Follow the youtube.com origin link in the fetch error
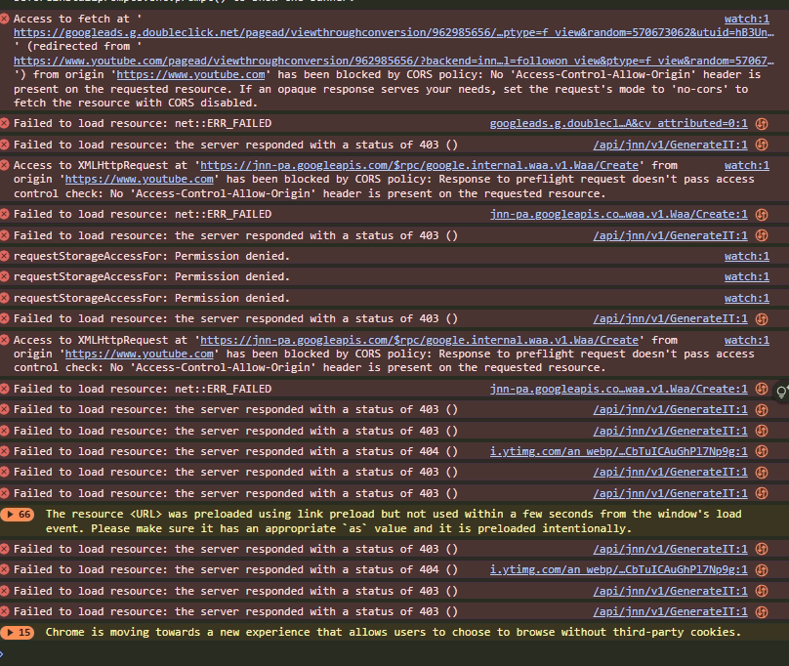The width and height of the screenshot is (789, 666). click(x=190, y=75)
